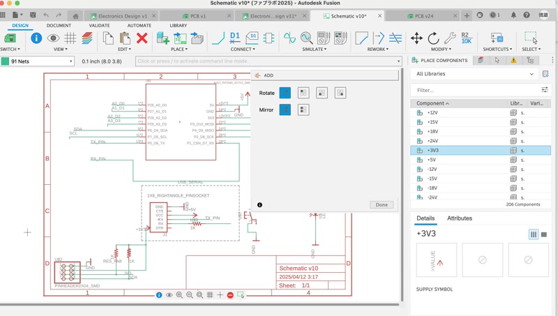Go to Home tab icon
Image resolution: width=558 pixels, height=316 pixels.
tap(75, 16)
